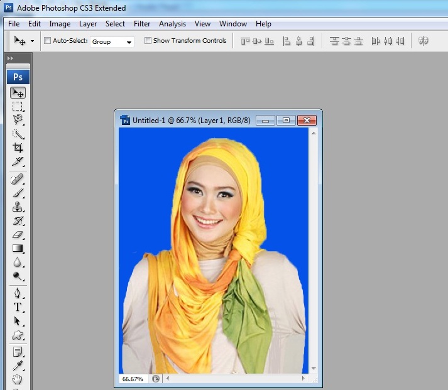The height and width of the screenshot is (390, 448).
Task: Click the vertical scrollbar up arrow
Action: pos(314,133)
